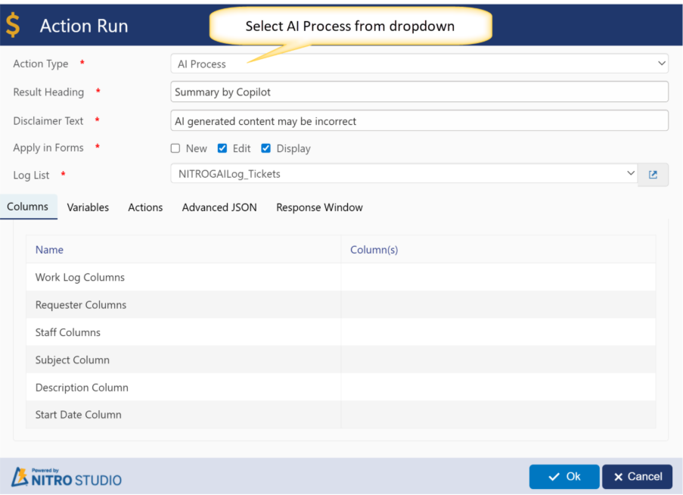Uncheck the Display form checkbox
This screenshot has height=495, width=683.
pyautogui.click(x=266, y=148)
